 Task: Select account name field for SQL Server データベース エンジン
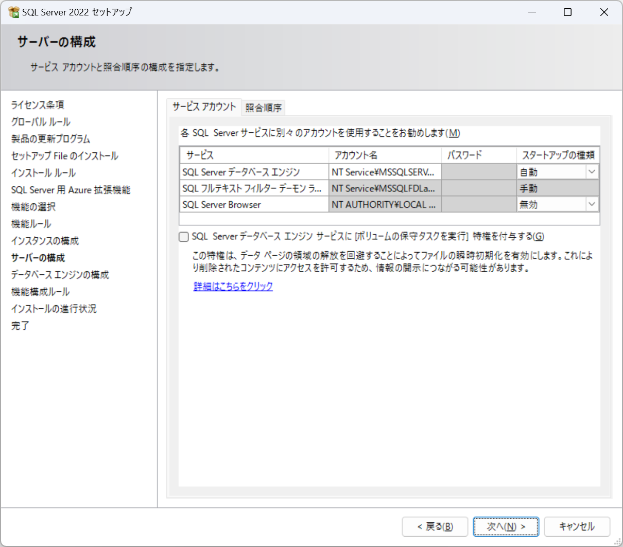pos(385,172)
